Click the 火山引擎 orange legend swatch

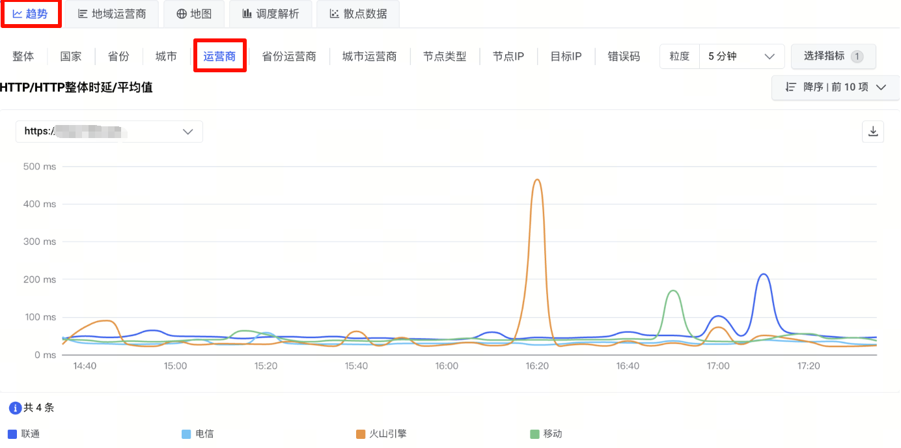click(x=361, y=434)
